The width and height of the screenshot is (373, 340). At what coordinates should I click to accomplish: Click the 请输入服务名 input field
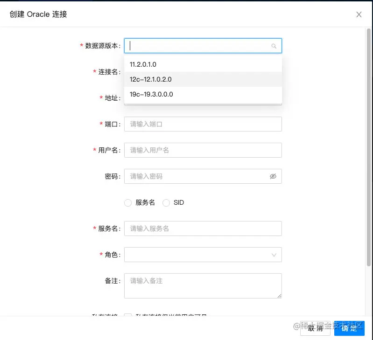[x=203, y=229]
